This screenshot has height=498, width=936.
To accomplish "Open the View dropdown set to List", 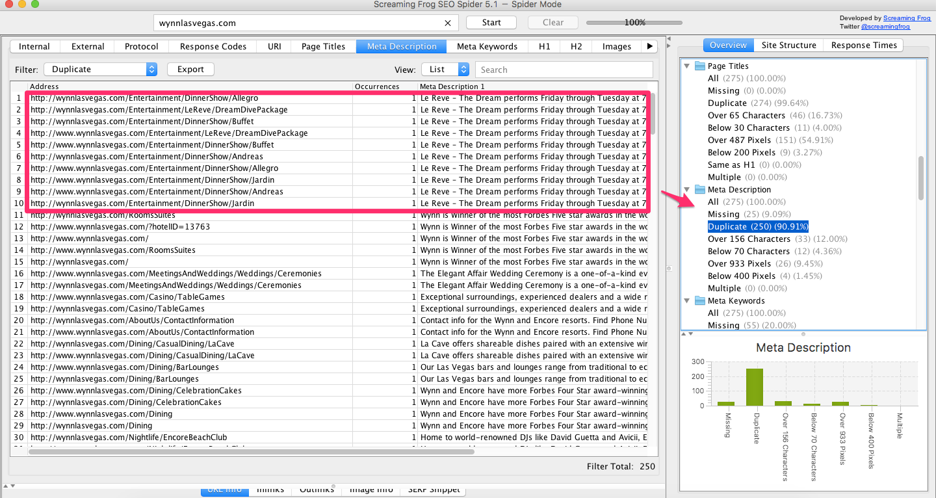I will (x=445, y=70).
